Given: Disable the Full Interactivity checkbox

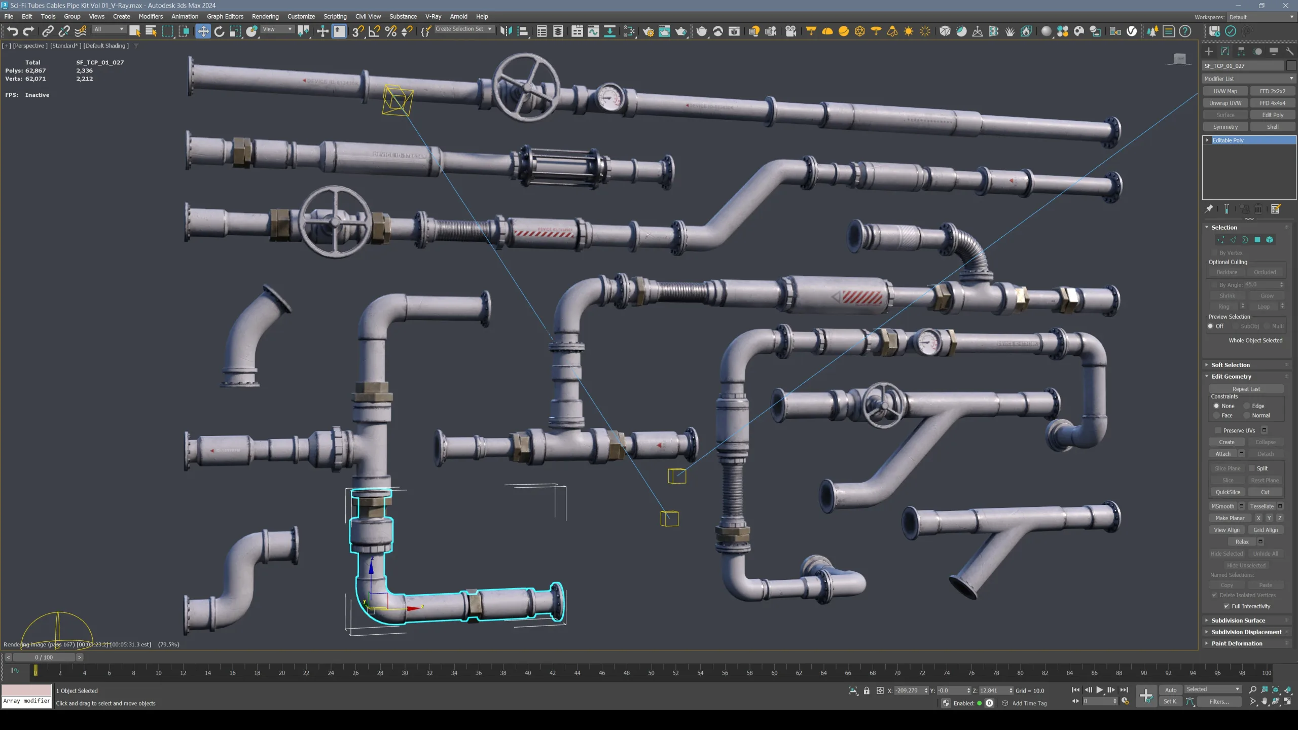Looking at the screenshot, I should [x=1225, y=606].
